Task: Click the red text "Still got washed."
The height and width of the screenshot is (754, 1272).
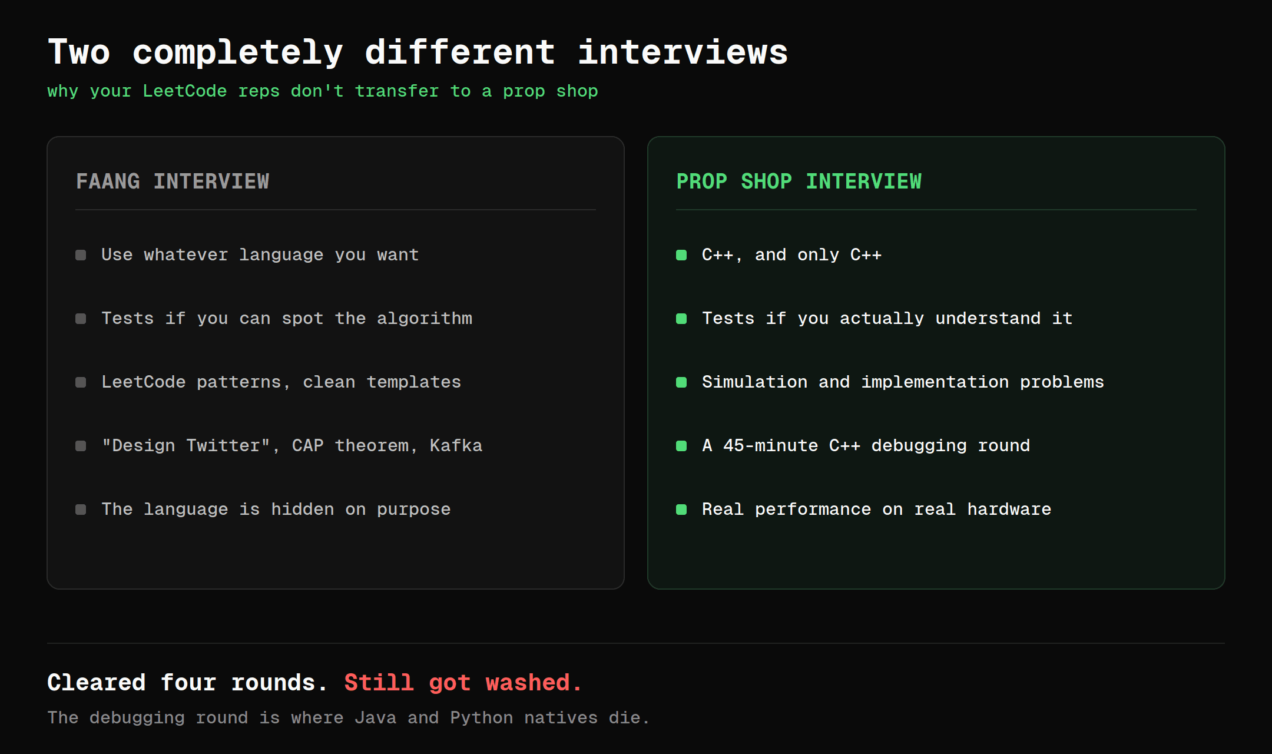Action: click(463, 683)
